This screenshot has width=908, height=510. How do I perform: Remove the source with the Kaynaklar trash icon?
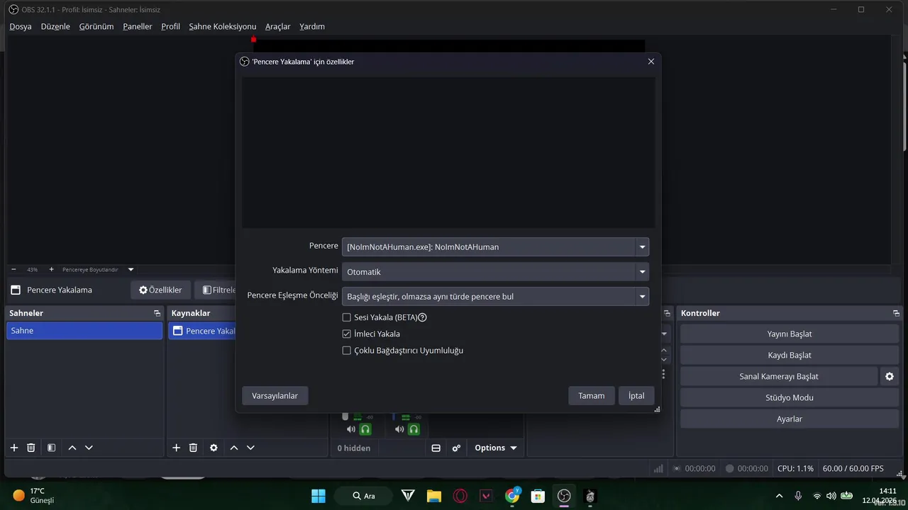(x=193, y=448)
